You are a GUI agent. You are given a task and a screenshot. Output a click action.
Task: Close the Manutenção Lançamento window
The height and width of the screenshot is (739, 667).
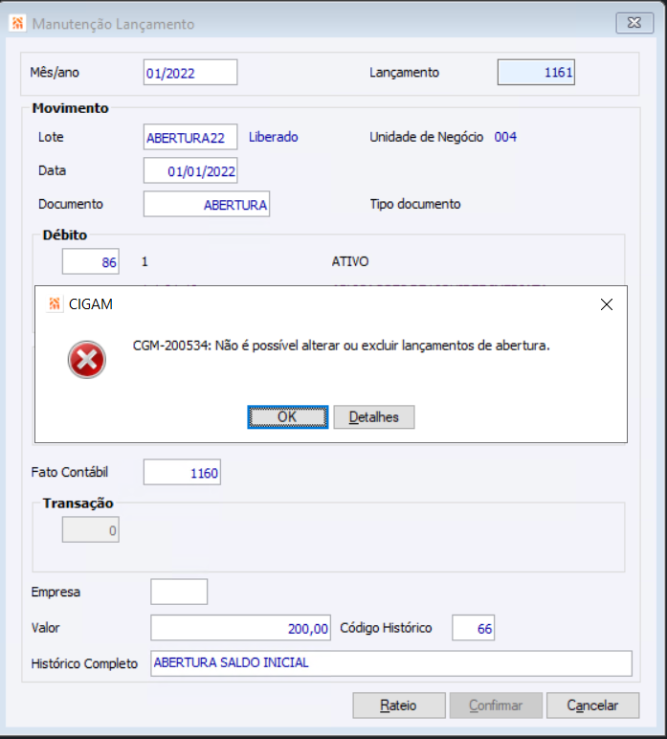tap(634, 23)
